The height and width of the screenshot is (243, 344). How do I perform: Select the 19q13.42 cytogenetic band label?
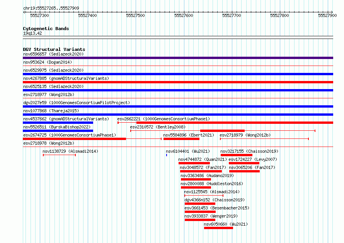[x=32, y=33]
